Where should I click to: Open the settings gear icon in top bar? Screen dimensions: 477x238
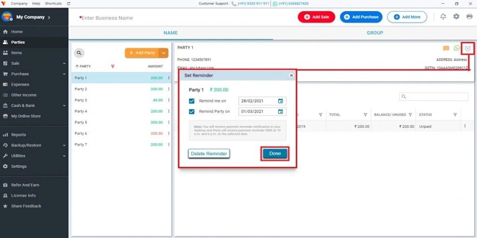[x=456, y=17]
